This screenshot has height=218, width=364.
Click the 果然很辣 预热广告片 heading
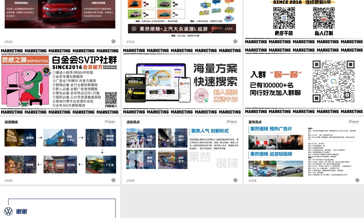click(x=271, y=129)
